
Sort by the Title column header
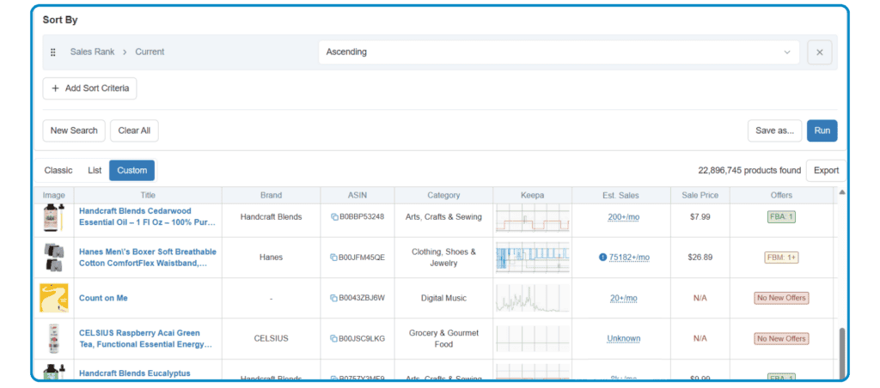click(148, 195)
